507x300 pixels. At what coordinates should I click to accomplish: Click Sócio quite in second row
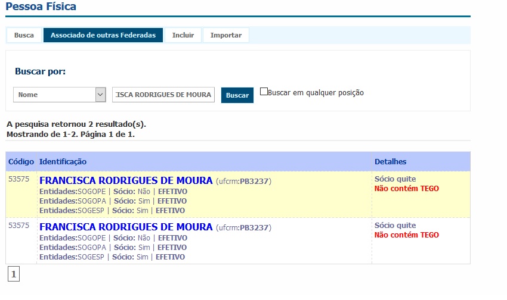tap(395, 226)
